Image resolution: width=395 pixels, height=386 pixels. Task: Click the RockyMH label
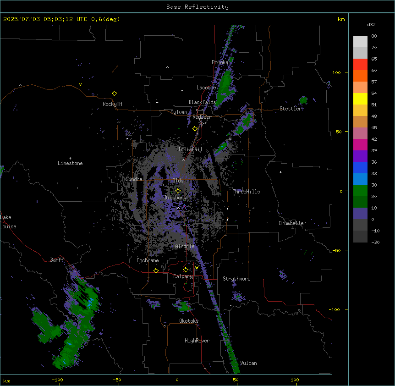(112, 104)
